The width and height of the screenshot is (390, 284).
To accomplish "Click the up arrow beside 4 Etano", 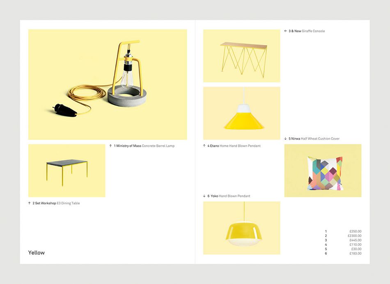I will [204, 146].
